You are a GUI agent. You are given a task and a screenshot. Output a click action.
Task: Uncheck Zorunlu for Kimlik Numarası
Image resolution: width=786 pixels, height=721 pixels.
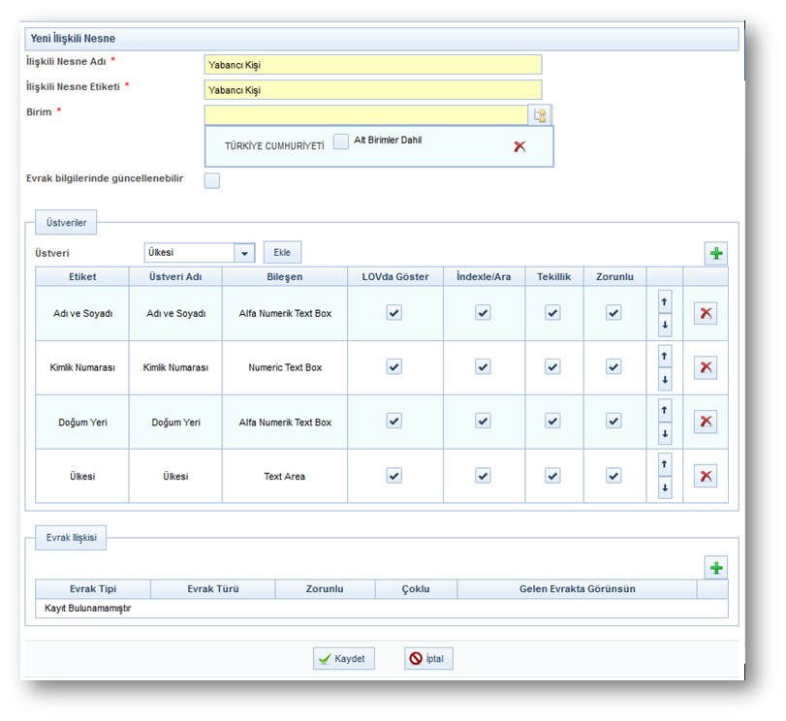(x=614, y=367)
